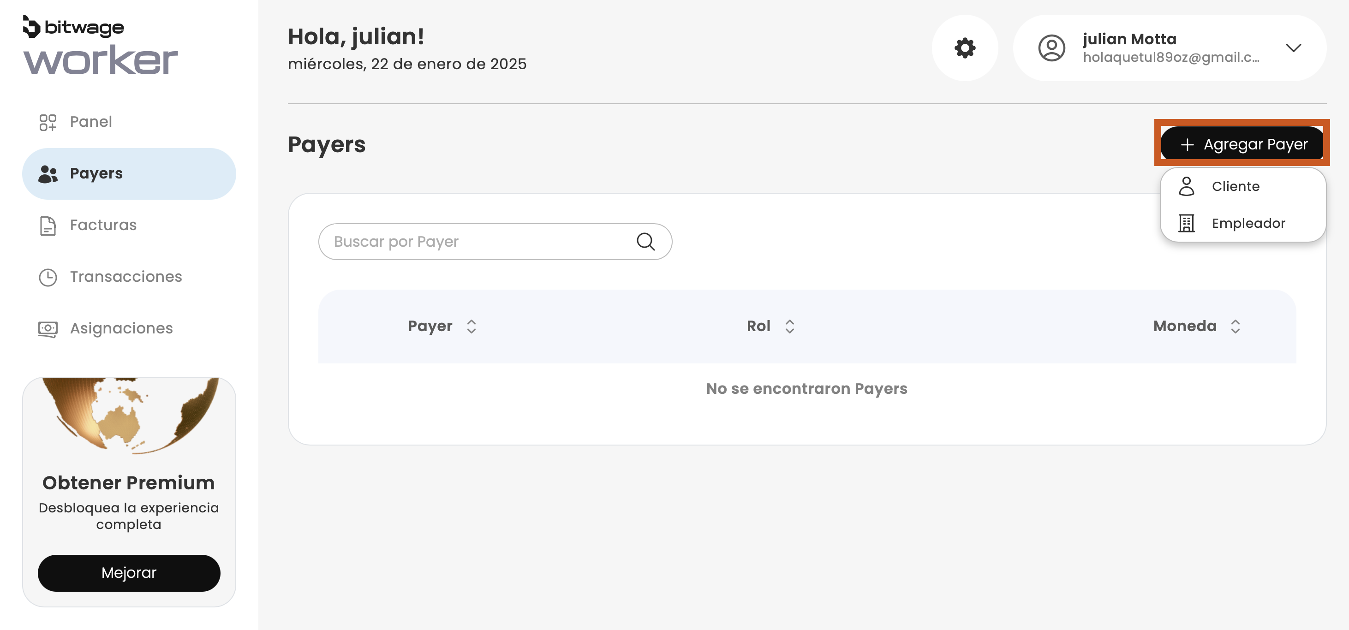Open settings via the gear icon

(965, 48)
